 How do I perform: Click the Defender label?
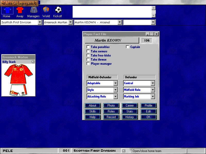139,77
